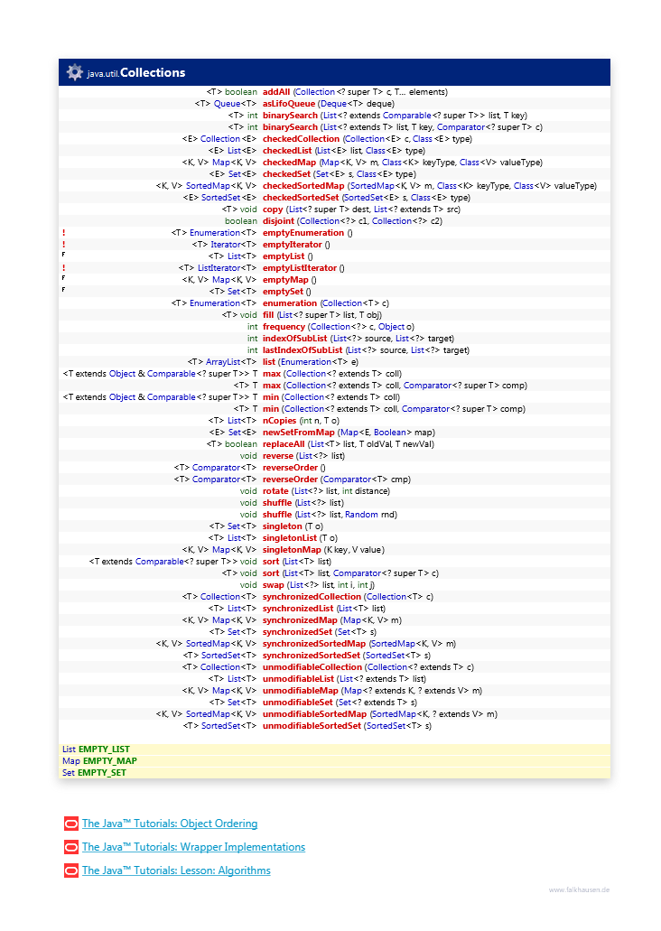Click the F marker beside emptyMap

63,278
